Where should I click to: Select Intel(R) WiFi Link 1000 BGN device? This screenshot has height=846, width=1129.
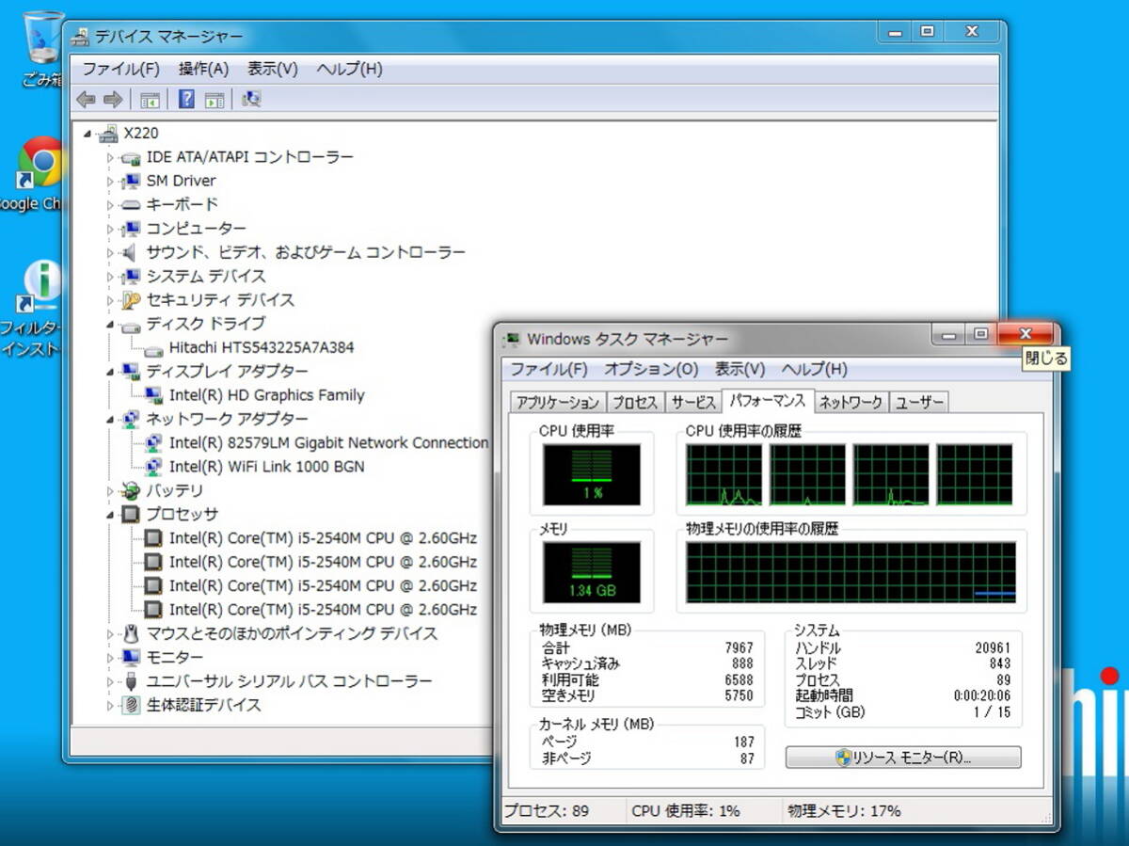(266, 467)
